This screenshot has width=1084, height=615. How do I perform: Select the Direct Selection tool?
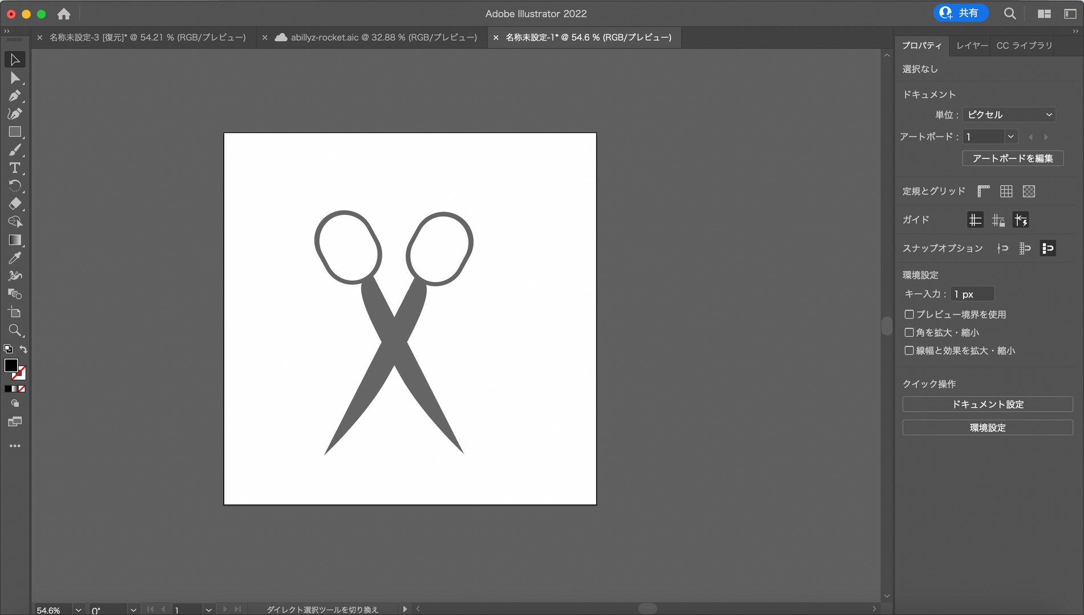click(15, 78)
